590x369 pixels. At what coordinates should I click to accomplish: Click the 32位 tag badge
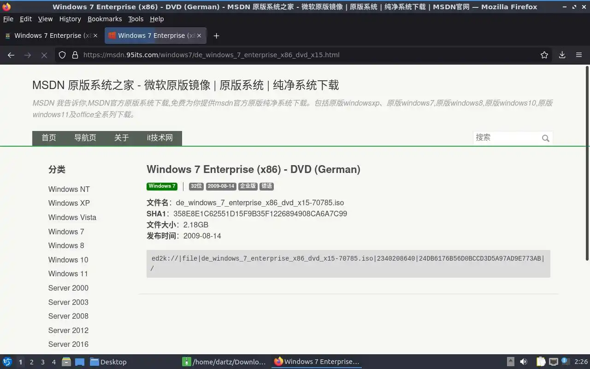(196, 186)
